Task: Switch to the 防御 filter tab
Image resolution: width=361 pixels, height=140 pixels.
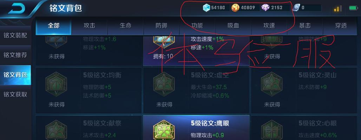Action: [x=162, y=26]
